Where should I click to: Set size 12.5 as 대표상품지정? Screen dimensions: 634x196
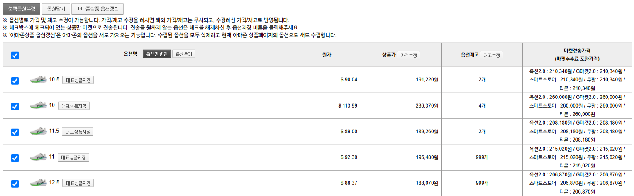pyautogui.click(x=78, y=183)
